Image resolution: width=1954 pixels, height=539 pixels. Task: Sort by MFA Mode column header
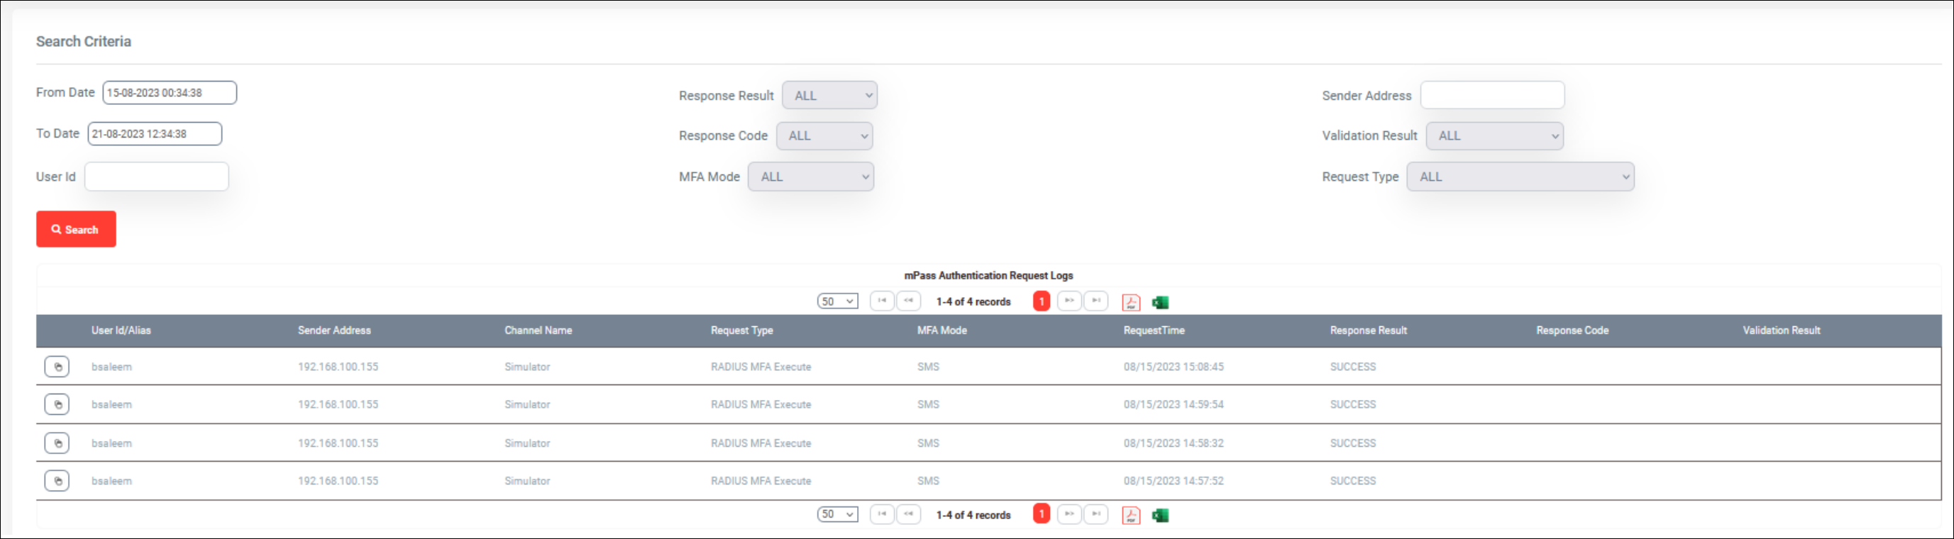pos(942,330)
